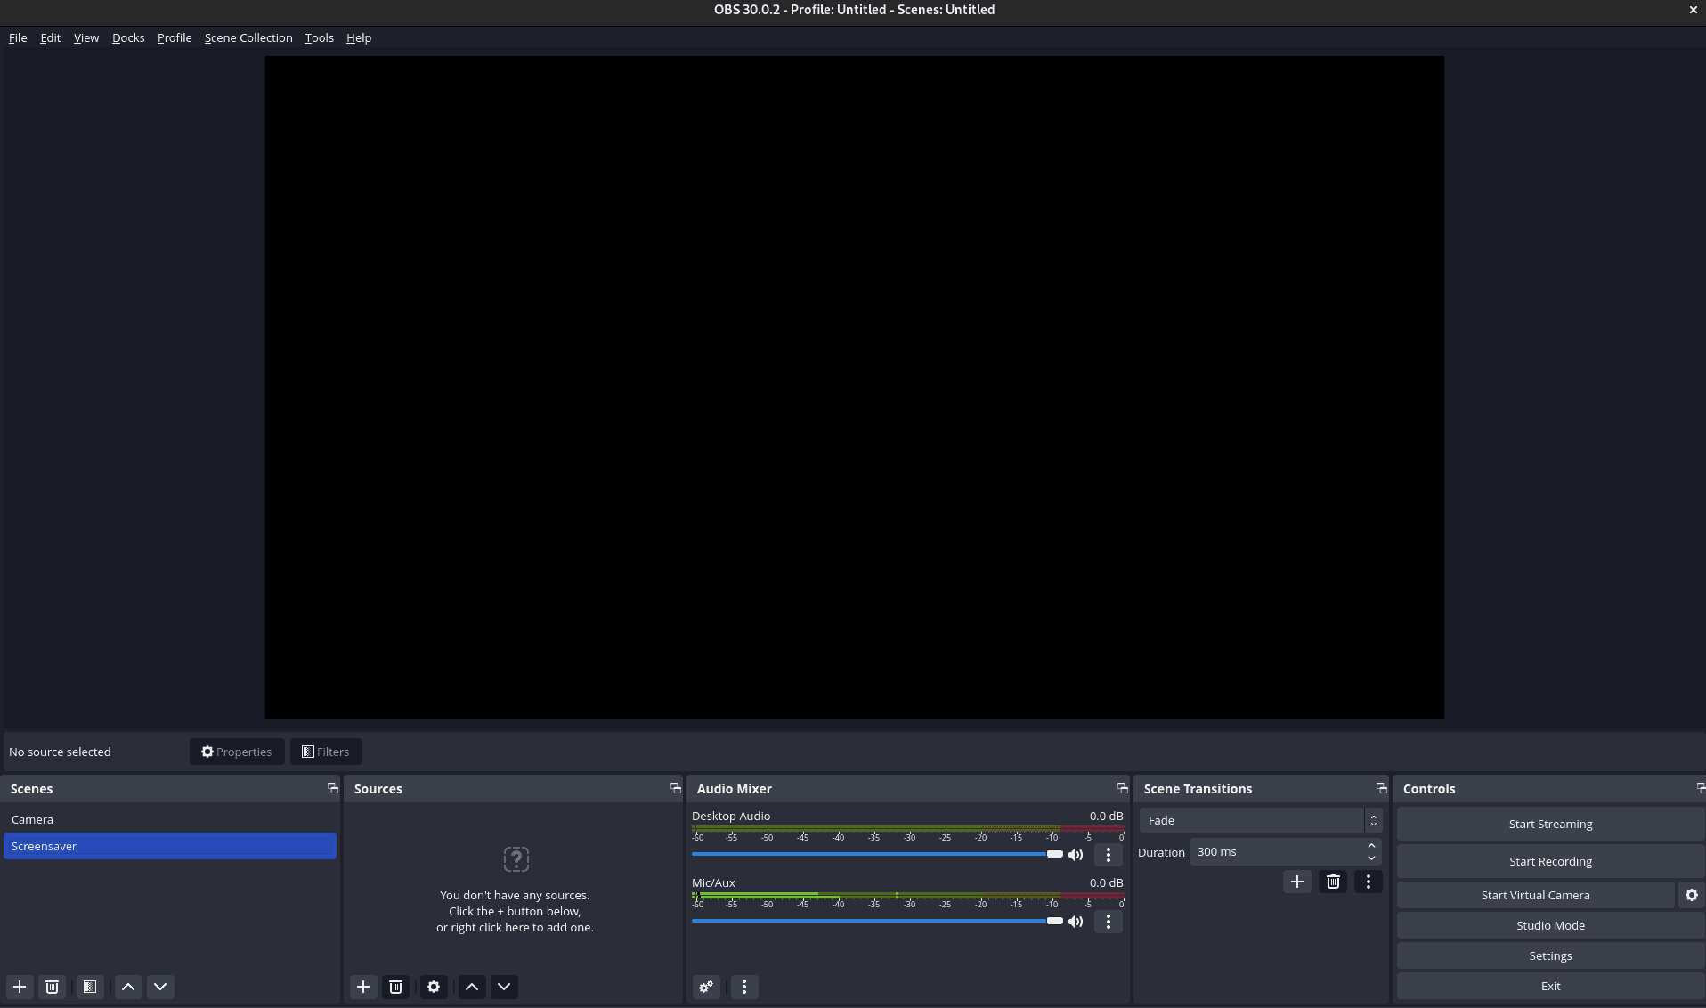1706x1008 pixels.
Task: Toggle Studio Mode
Action: click(1549, 925)
